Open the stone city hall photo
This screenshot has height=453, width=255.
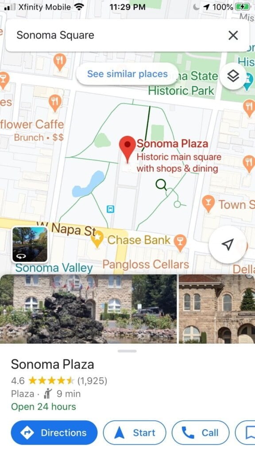pyautogui.click(x=217, y=309)
